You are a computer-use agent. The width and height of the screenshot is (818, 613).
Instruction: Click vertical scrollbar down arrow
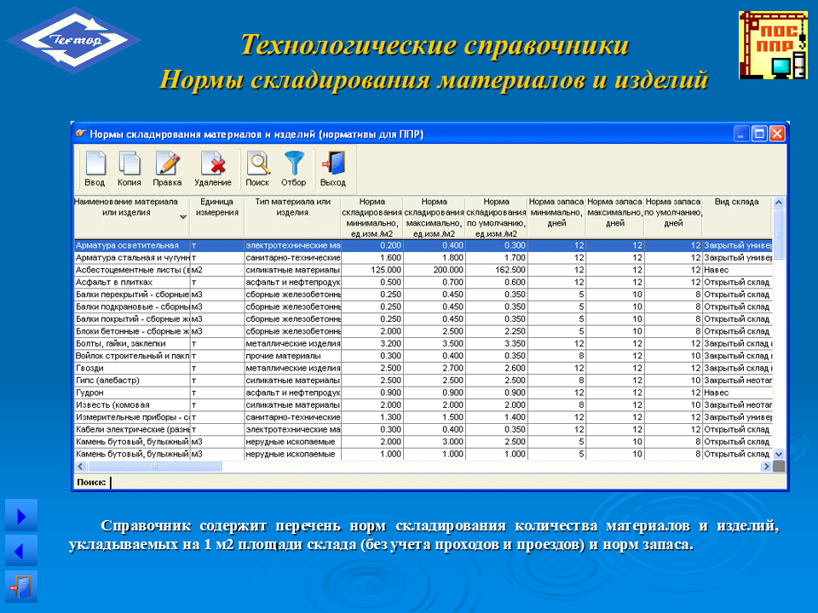[778, 454]
